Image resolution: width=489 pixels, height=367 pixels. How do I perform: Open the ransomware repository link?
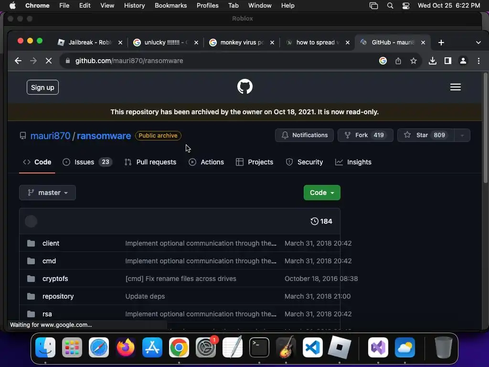[x=104, y=136]
